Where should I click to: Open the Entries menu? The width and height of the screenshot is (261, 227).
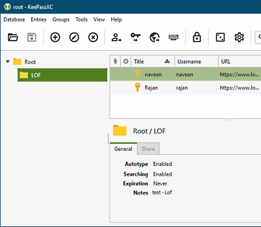point(39,20)
